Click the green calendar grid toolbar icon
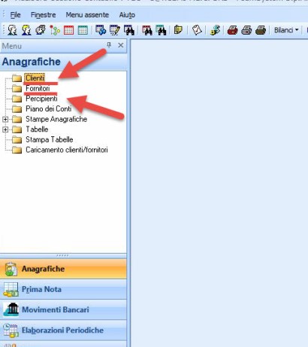Screen dimensions: 308x347 click(83, 30)
